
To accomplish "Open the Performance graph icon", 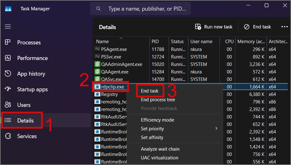I will 8,58.
